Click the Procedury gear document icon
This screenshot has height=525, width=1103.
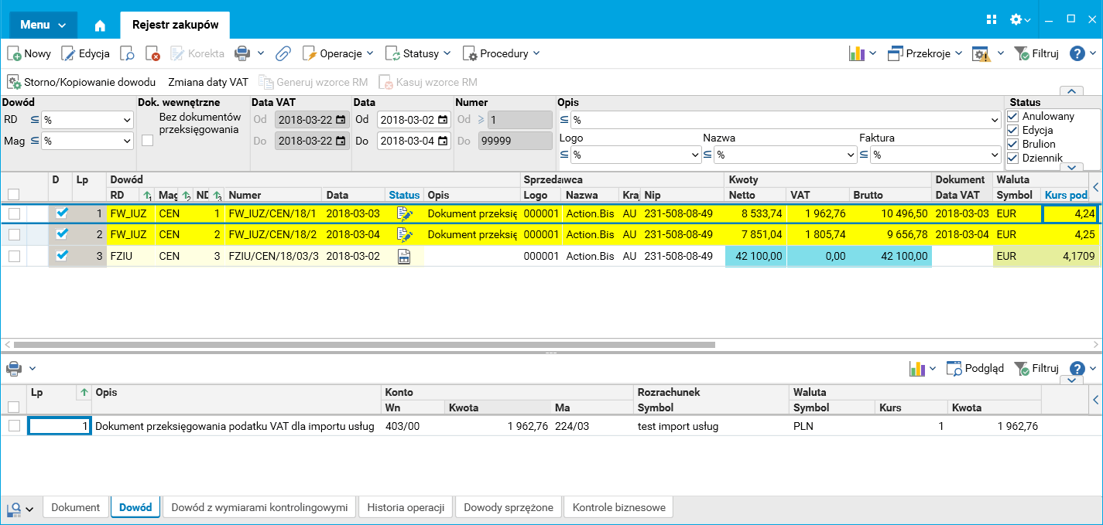[x=470, y=54]
